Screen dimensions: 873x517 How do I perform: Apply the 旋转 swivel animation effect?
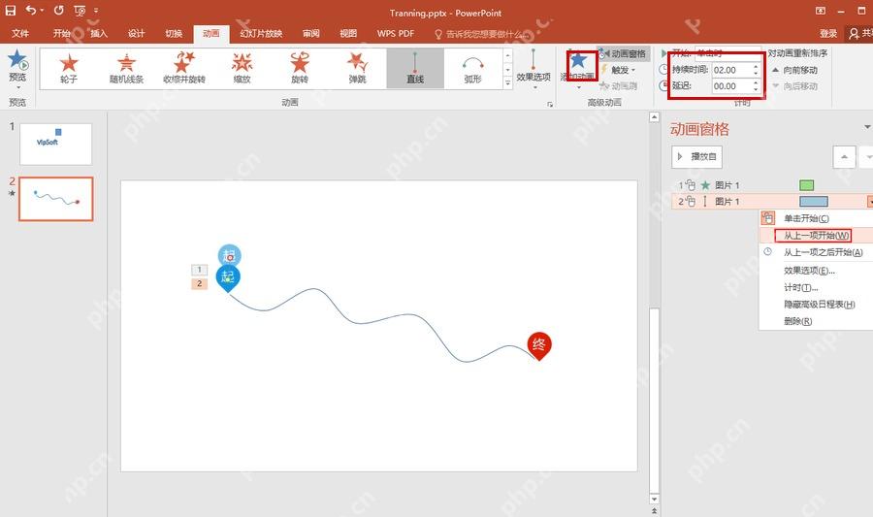[x=300, y=69]
